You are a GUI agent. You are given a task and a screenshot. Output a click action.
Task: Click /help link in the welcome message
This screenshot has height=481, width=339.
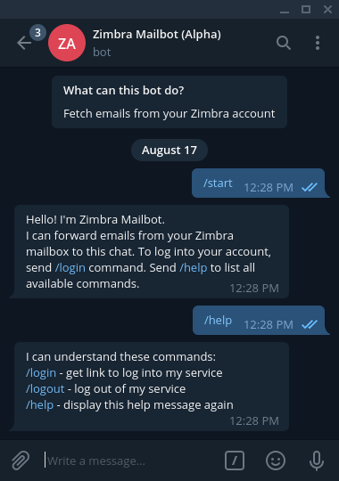(x=194, y=268)
